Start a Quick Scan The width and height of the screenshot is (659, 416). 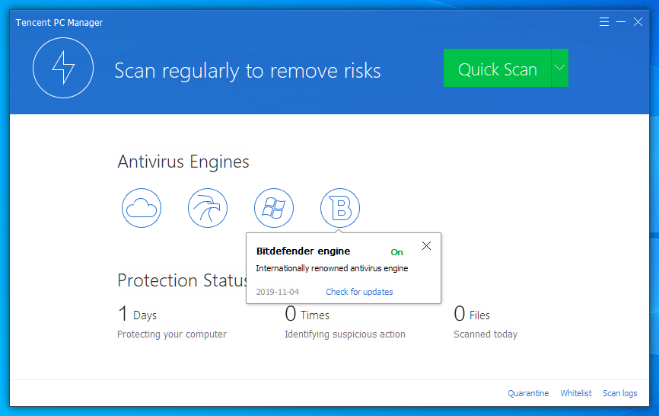point(497,69)
